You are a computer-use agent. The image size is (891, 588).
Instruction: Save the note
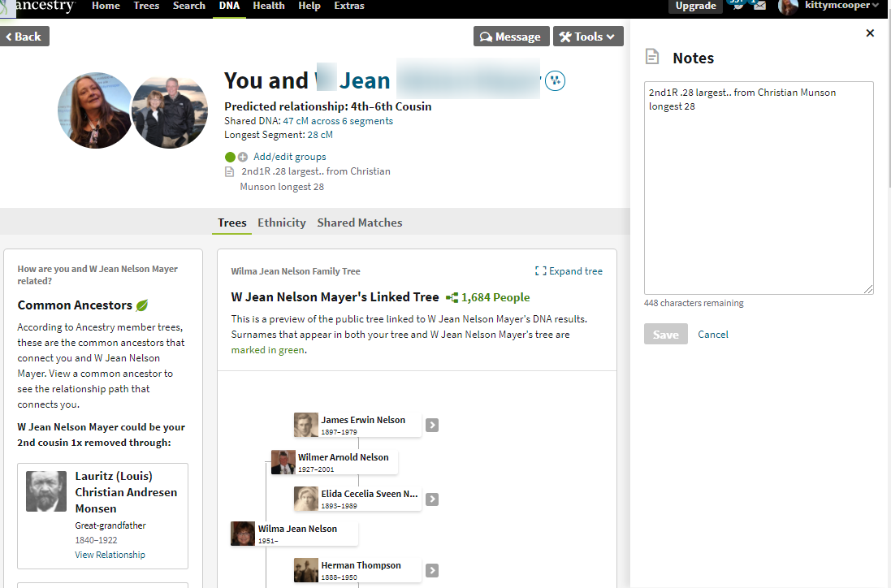[665, 334]
